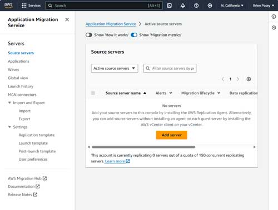Open AWS Migration Hub external link
Screen dimensions: 278x210
(27, 178)
